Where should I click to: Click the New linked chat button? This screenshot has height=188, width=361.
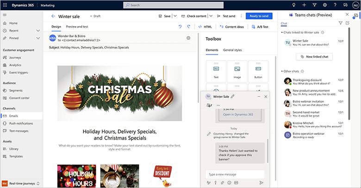coord(314,56)
